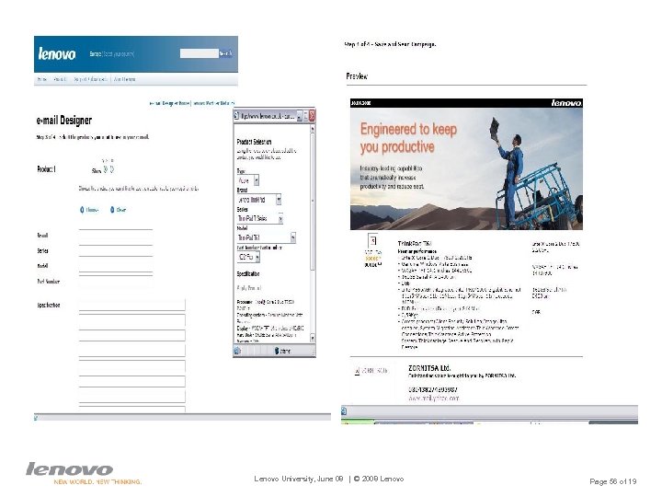Screen dimensions: 662x497
Task: Click the ZORNITSA logo image placeholder
Action: click(x=371, y=371)
